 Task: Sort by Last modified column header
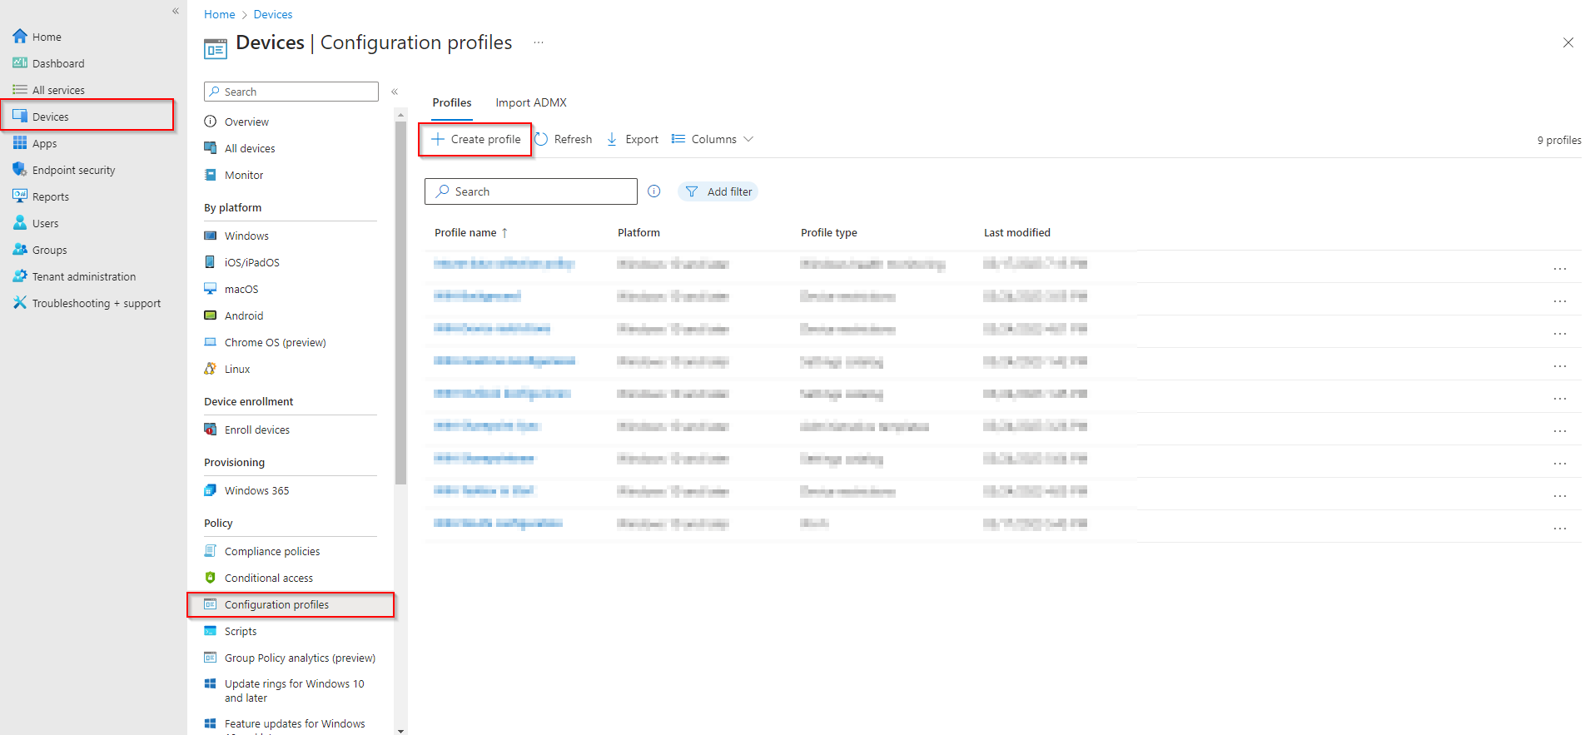(1016, 232)
